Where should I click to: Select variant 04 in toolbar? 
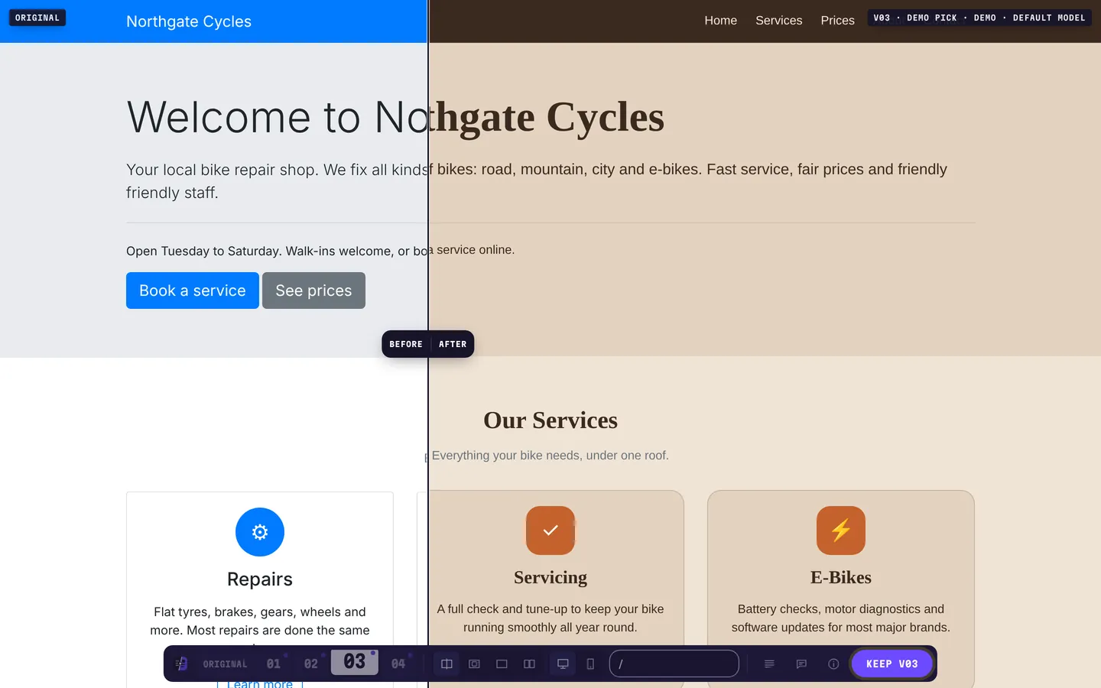[x=398, y=664]
